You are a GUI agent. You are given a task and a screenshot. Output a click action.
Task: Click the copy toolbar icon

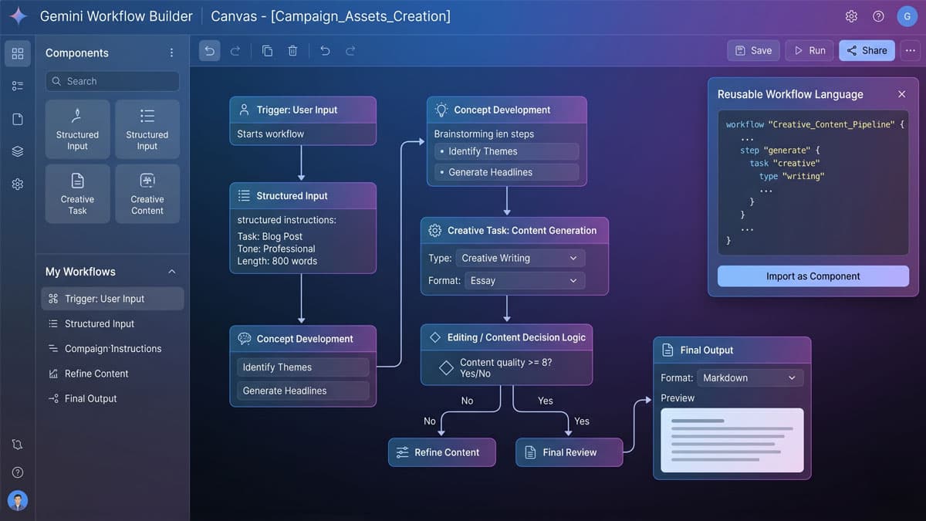(x=267, y=50)
